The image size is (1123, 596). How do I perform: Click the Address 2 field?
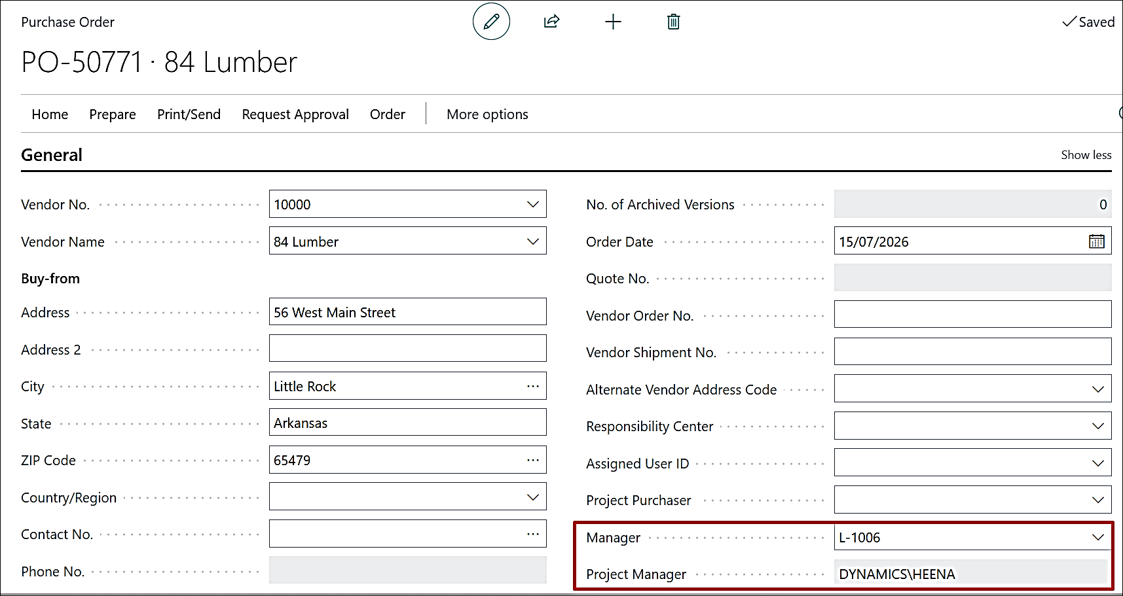[x=407, y=349]
